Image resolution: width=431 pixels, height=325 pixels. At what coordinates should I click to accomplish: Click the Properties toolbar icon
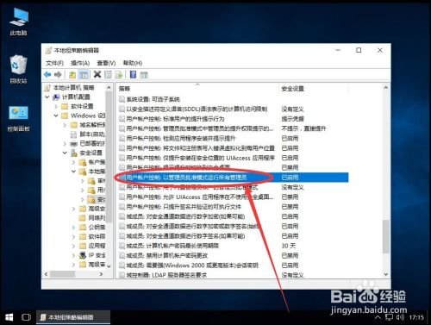point(108,75)
